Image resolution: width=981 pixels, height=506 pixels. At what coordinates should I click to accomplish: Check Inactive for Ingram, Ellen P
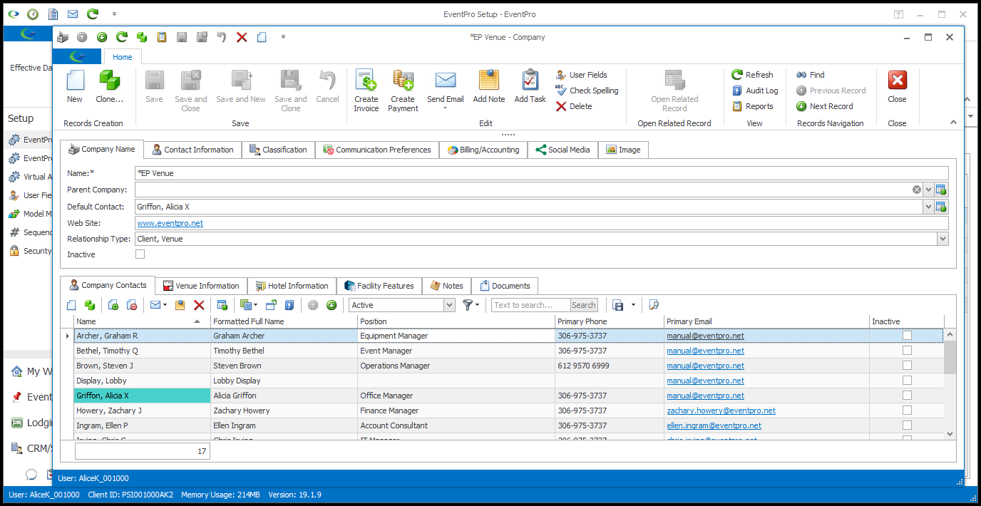[x=907, y=425]
